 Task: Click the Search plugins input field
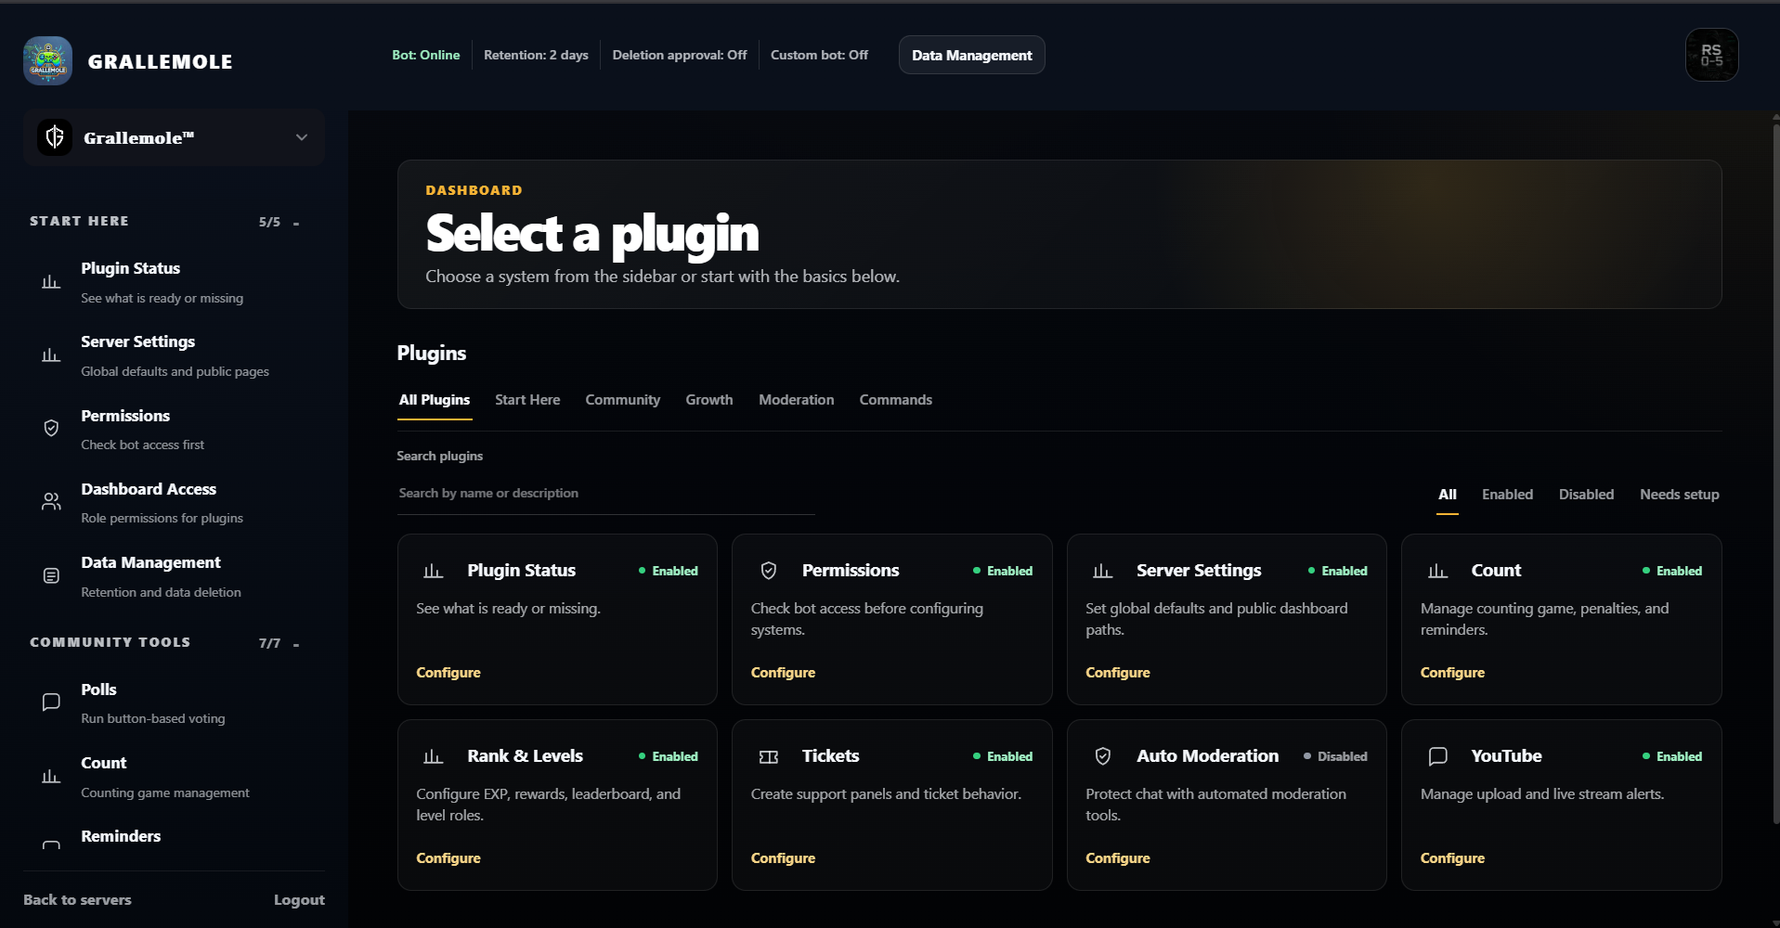(605, 494)
